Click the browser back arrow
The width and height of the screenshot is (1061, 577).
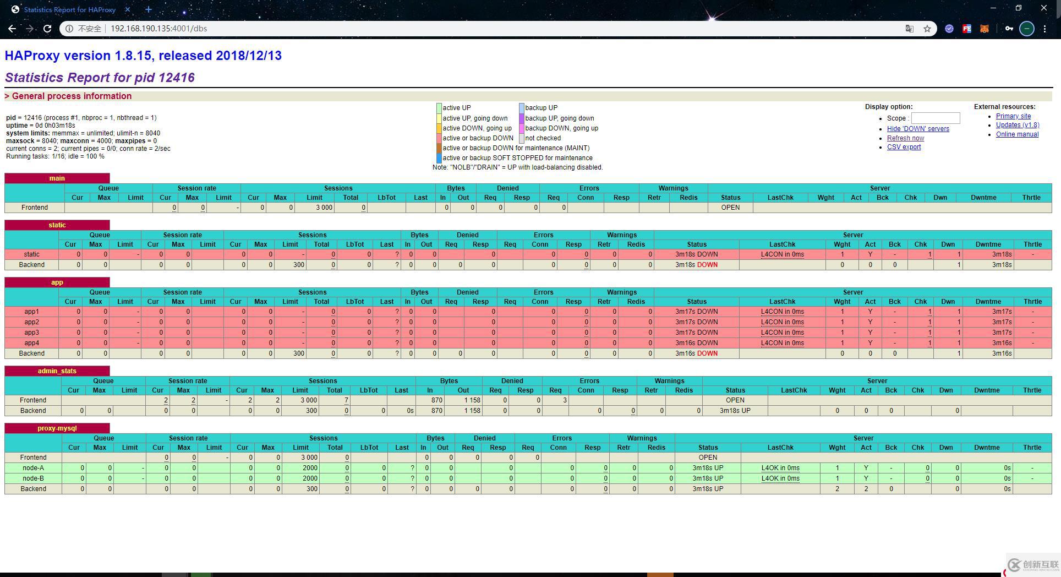pos(12,29)
